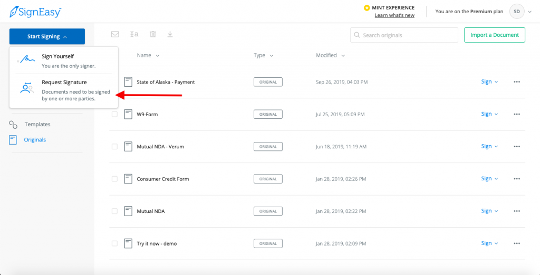Click the Sign Yourself signature icon
540x275 pixels.
coord(26,60)
